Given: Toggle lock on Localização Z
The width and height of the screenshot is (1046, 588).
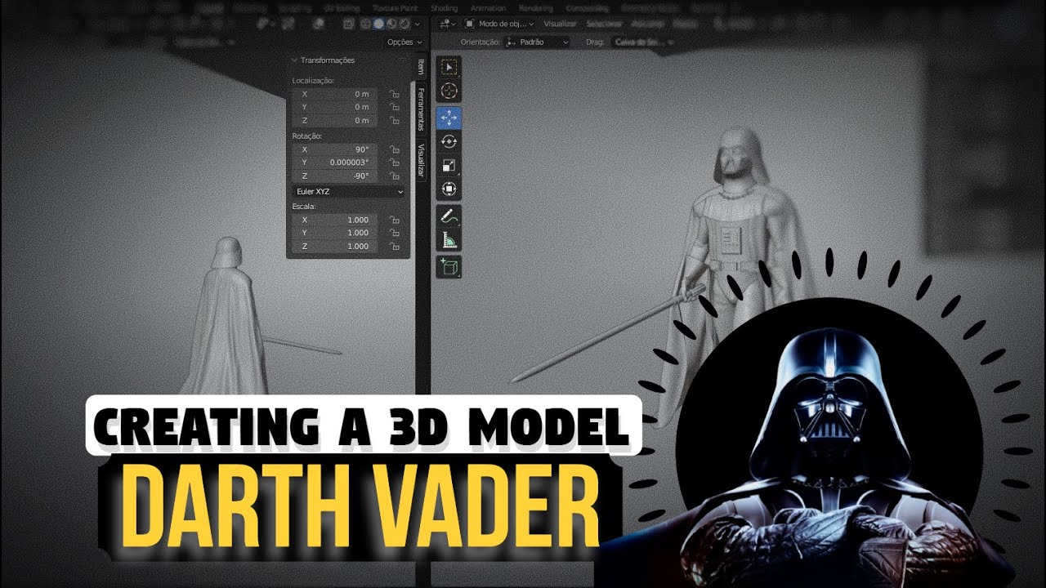Looking at the screenshot, I should 394,120.
